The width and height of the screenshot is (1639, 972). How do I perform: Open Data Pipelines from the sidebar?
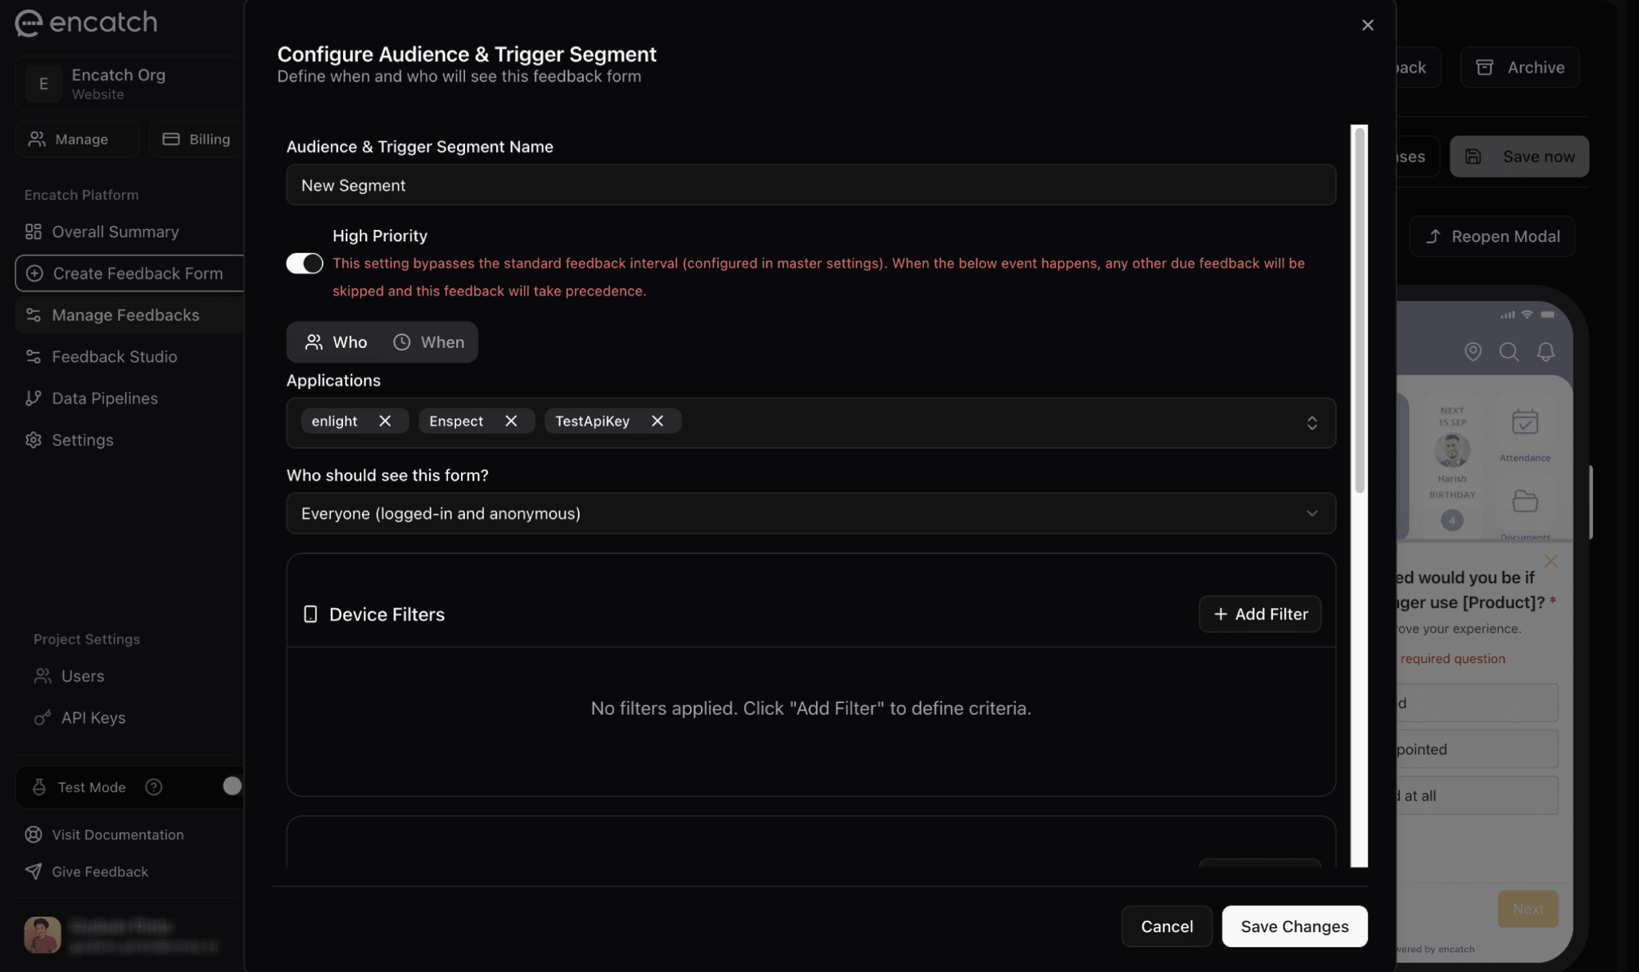click(104, 398)
